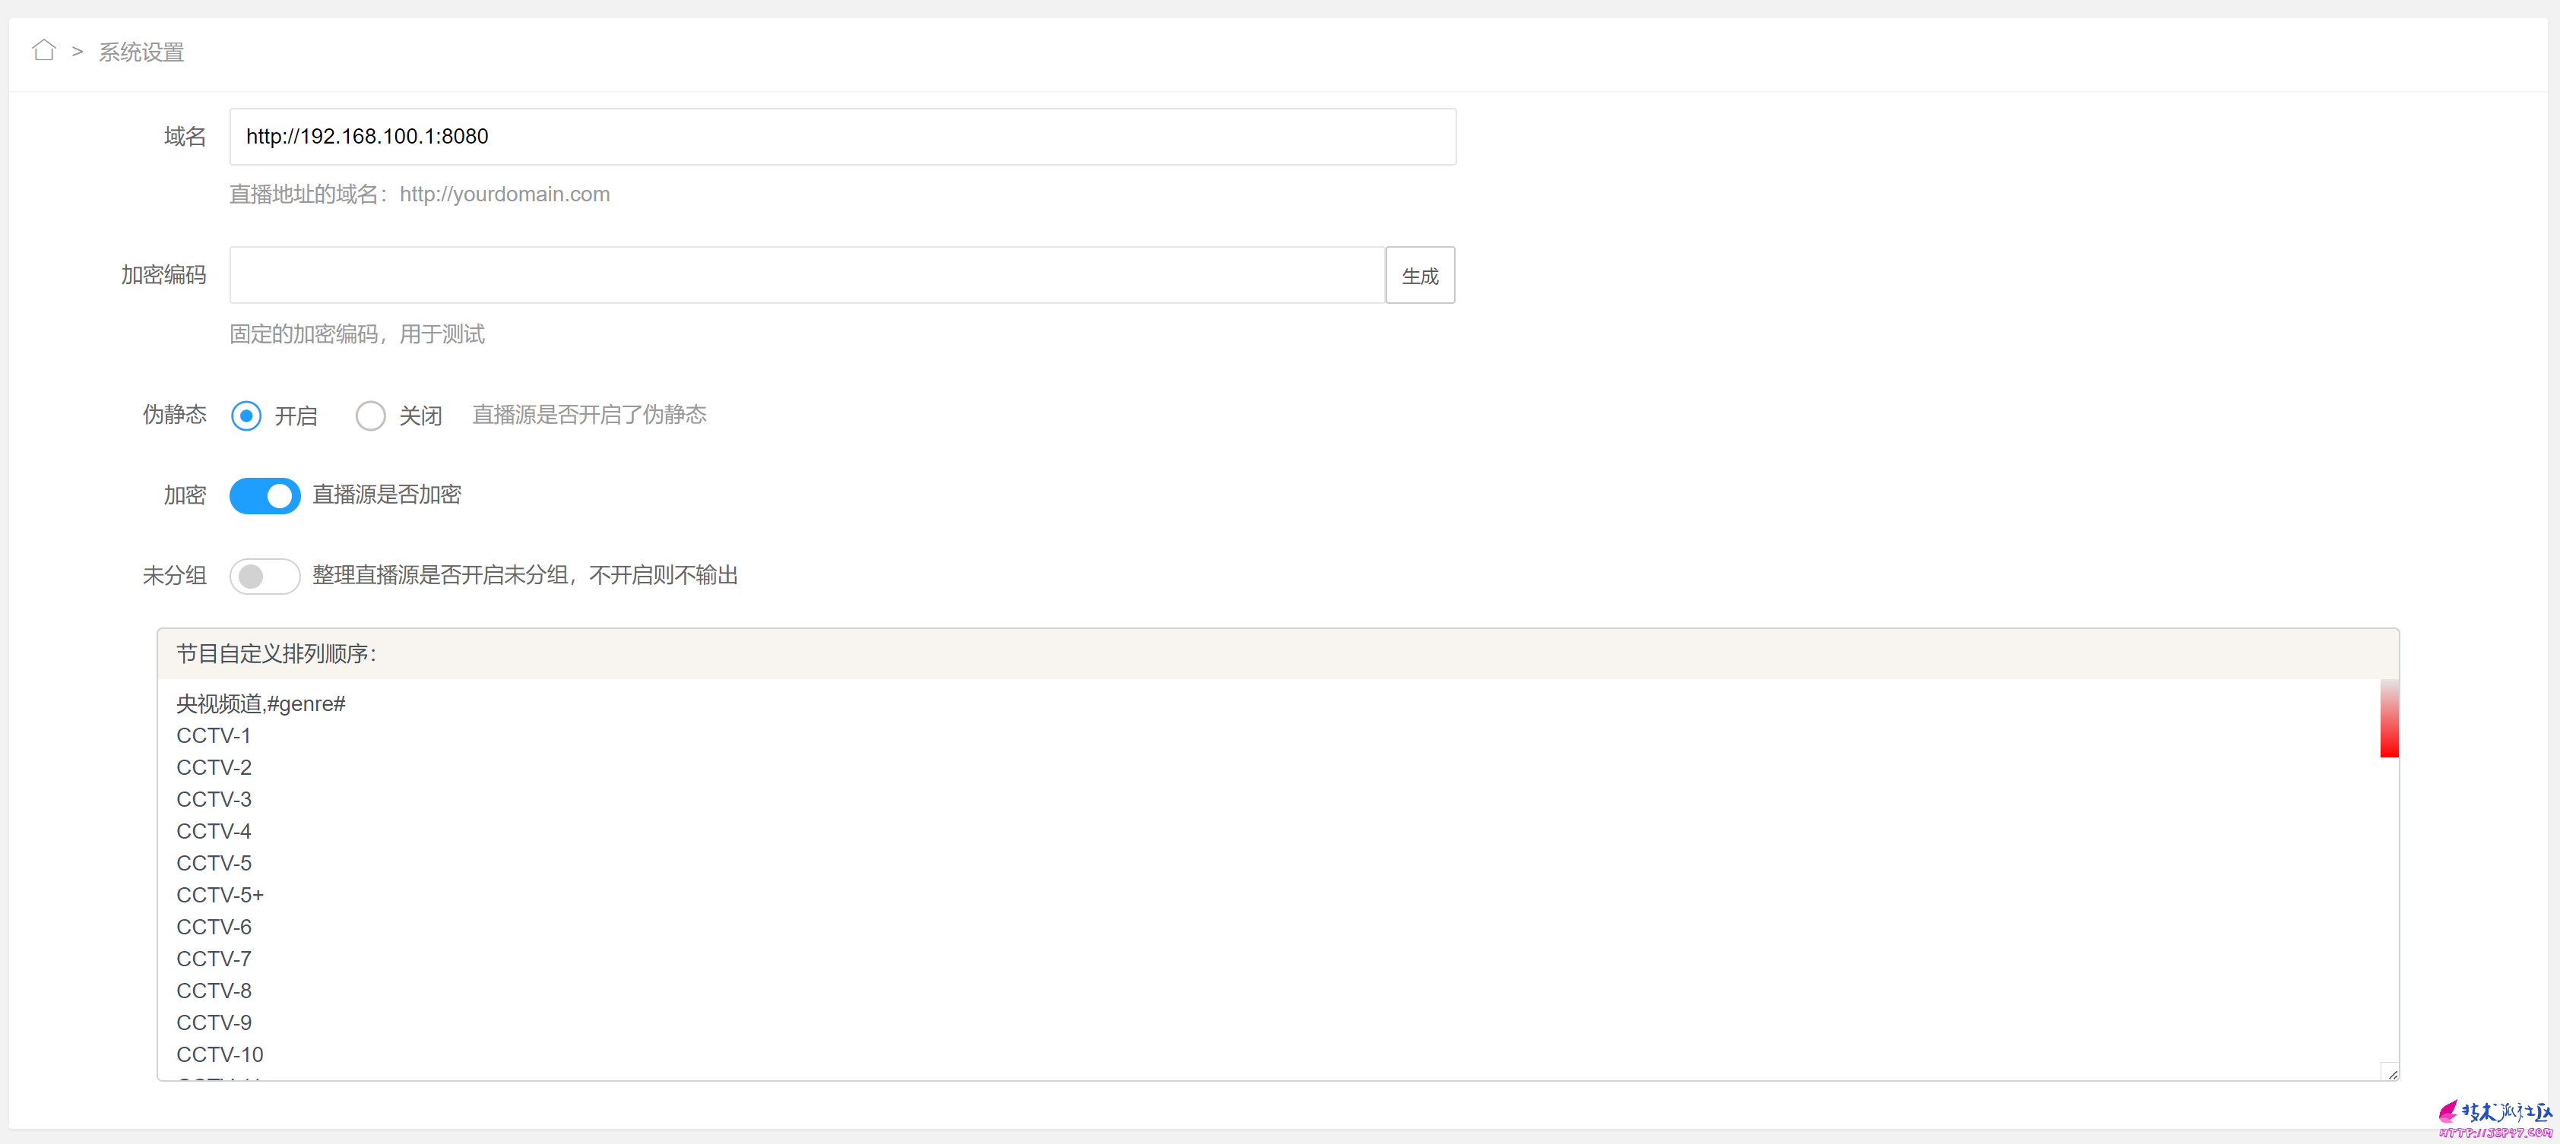Image resolution: width=2560 pixels, height=1144 pixels.
Task: Select the 开启 radio for 伪静态
Action: point(246,415)
